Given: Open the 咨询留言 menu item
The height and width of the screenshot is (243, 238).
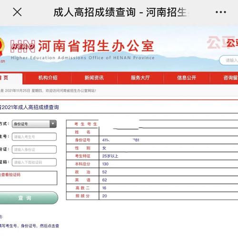Looking at the screenshot, I should [230, 78].
